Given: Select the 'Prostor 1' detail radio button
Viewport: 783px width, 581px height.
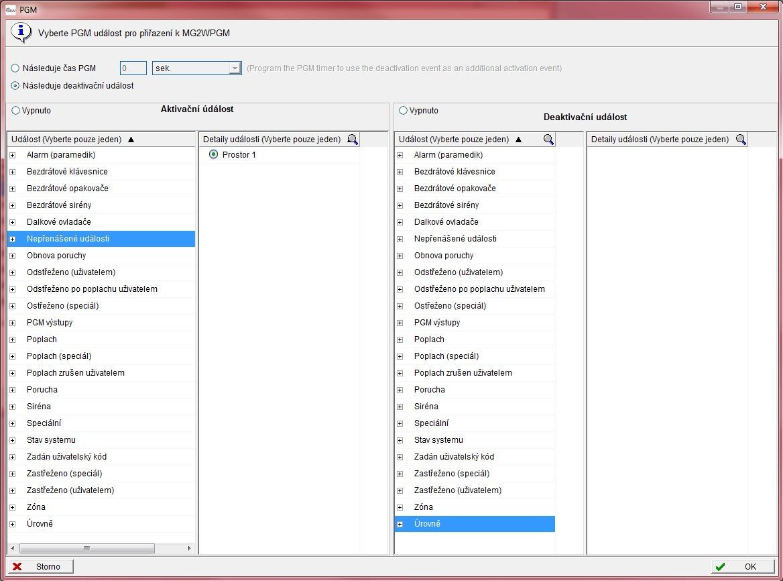Looking at the screenshot, I should [214, 155].
